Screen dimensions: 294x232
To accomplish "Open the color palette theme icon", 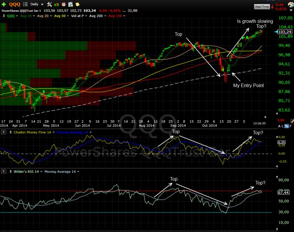I will (291, 4).
